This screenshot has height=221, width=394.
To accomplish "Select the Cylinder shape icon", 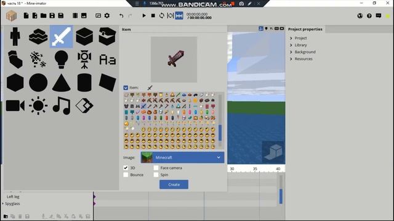I will tap(84, 83).
